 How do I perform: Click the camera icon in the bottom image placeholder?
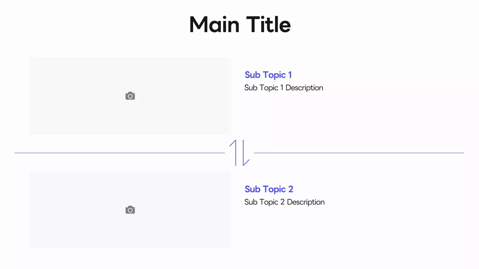[130, 210]
